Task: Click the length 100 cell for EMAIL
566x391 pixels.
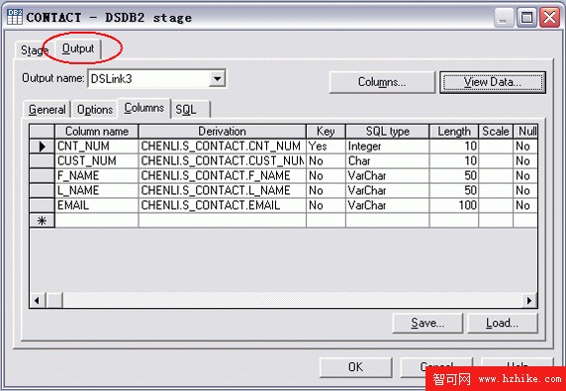Action: point(454,206)
